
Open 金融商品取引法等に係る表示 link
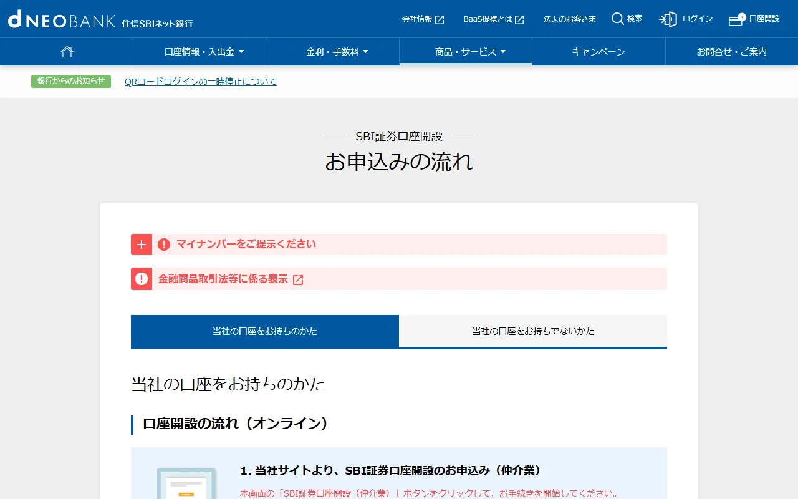tap(223, 279)
